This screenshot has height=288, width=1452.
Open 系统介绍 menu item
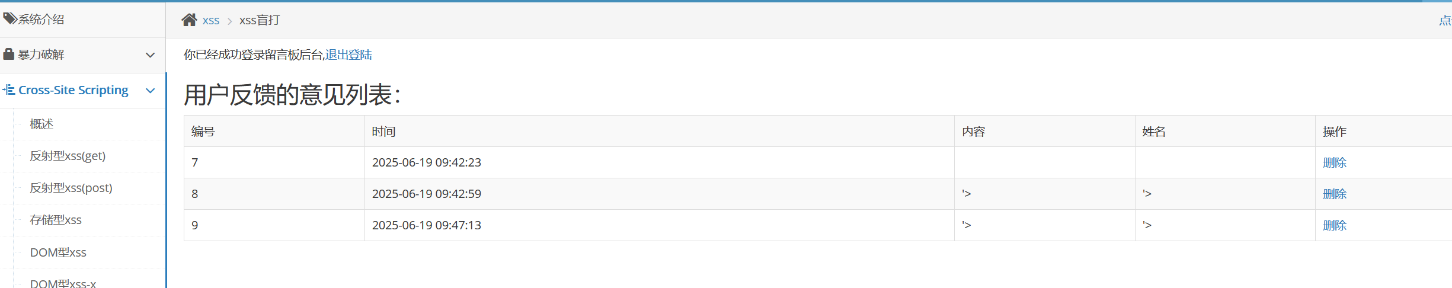pyautogui.click(x=41, y=19)
